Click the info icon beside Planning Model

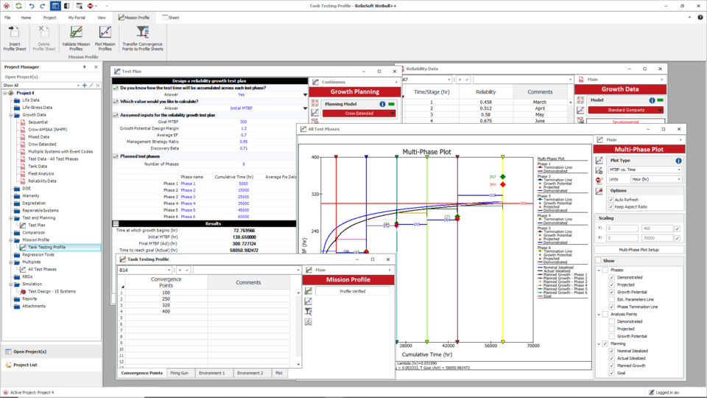point(382,104)
